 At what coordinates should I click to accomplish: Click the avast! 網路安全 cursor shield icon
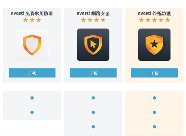(x=93, y=45)
